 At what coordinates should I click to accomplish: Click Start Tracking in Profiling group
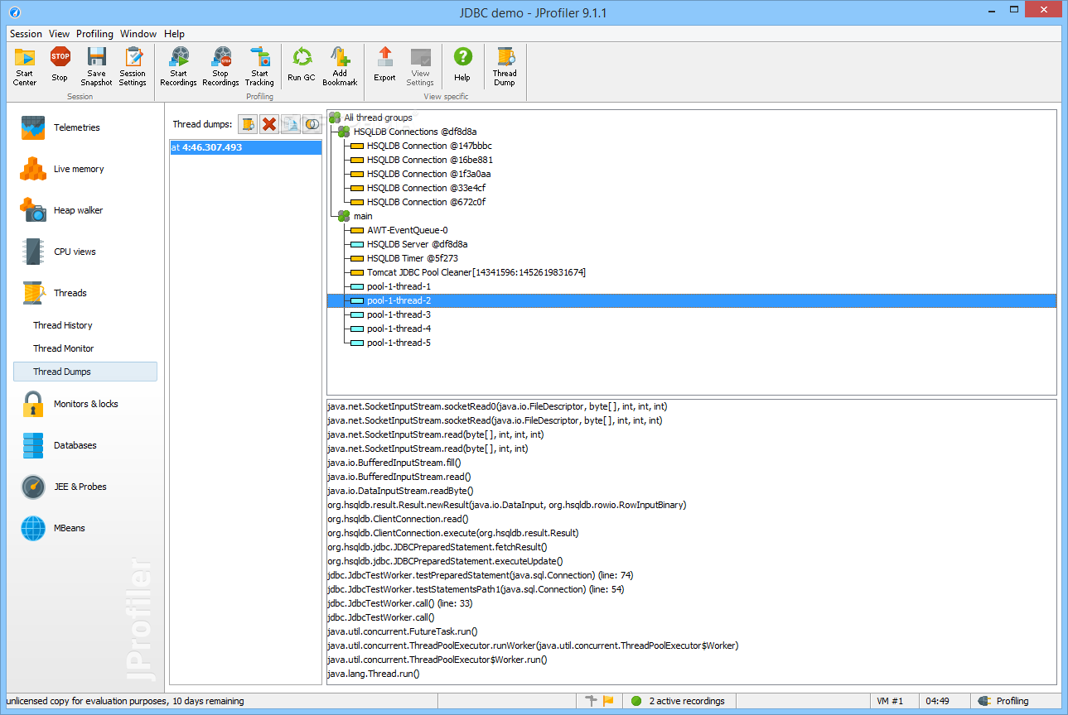(259, 66)
